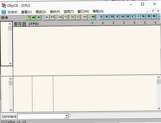The height and width of the screenshot is (123, 161).
Task: Open CPU window (C toolbar button)
Action: click(133, 16)
